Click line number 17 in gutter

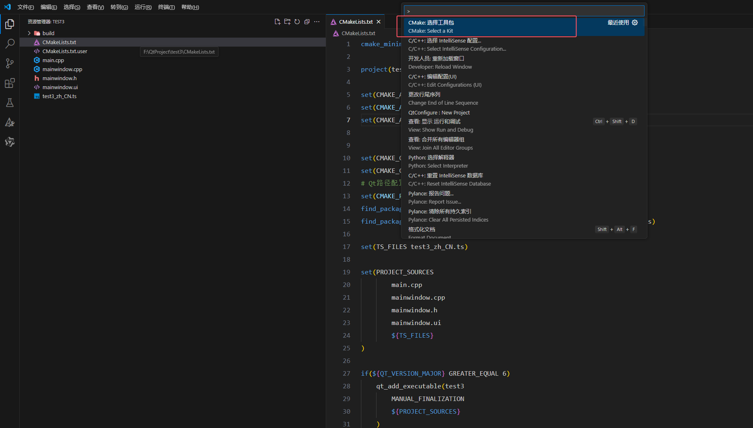[x=346, y=247]
